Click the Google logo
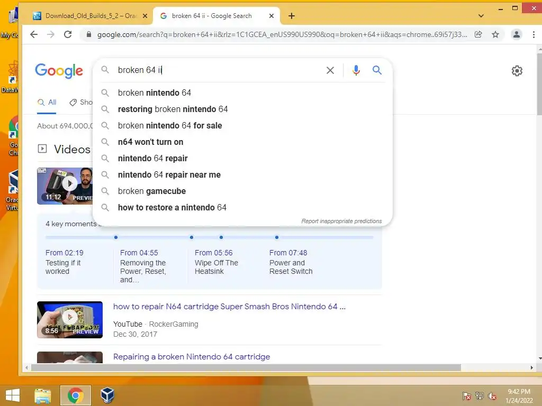The height and width of the screenshot is (406, 542). tap(59, 71)
